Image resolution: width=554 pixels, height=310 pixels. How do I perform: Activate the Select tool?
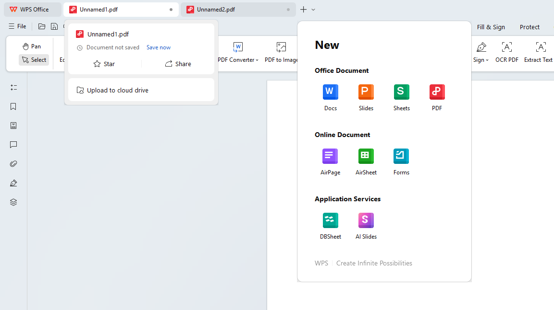tap(34, 60)
